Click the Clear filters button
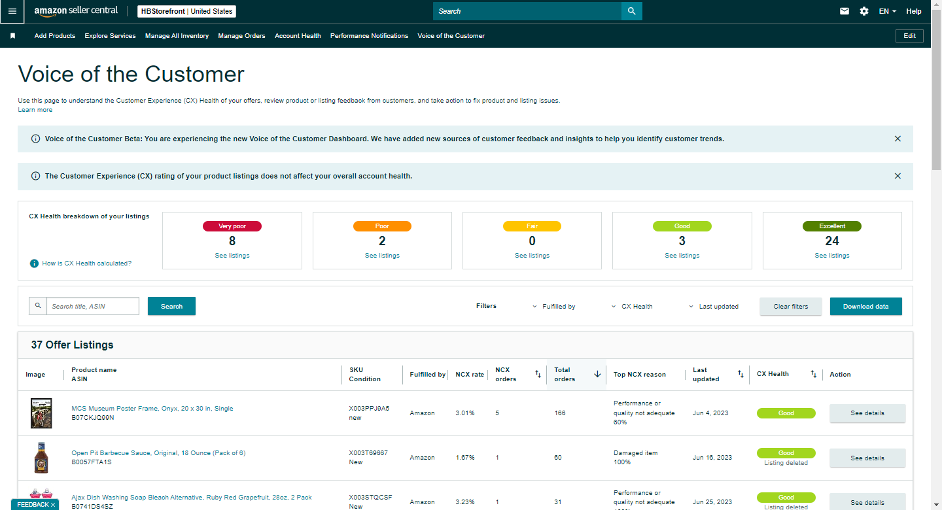The width and height of the screenshot is (942, 510). [x=791, y=306]
